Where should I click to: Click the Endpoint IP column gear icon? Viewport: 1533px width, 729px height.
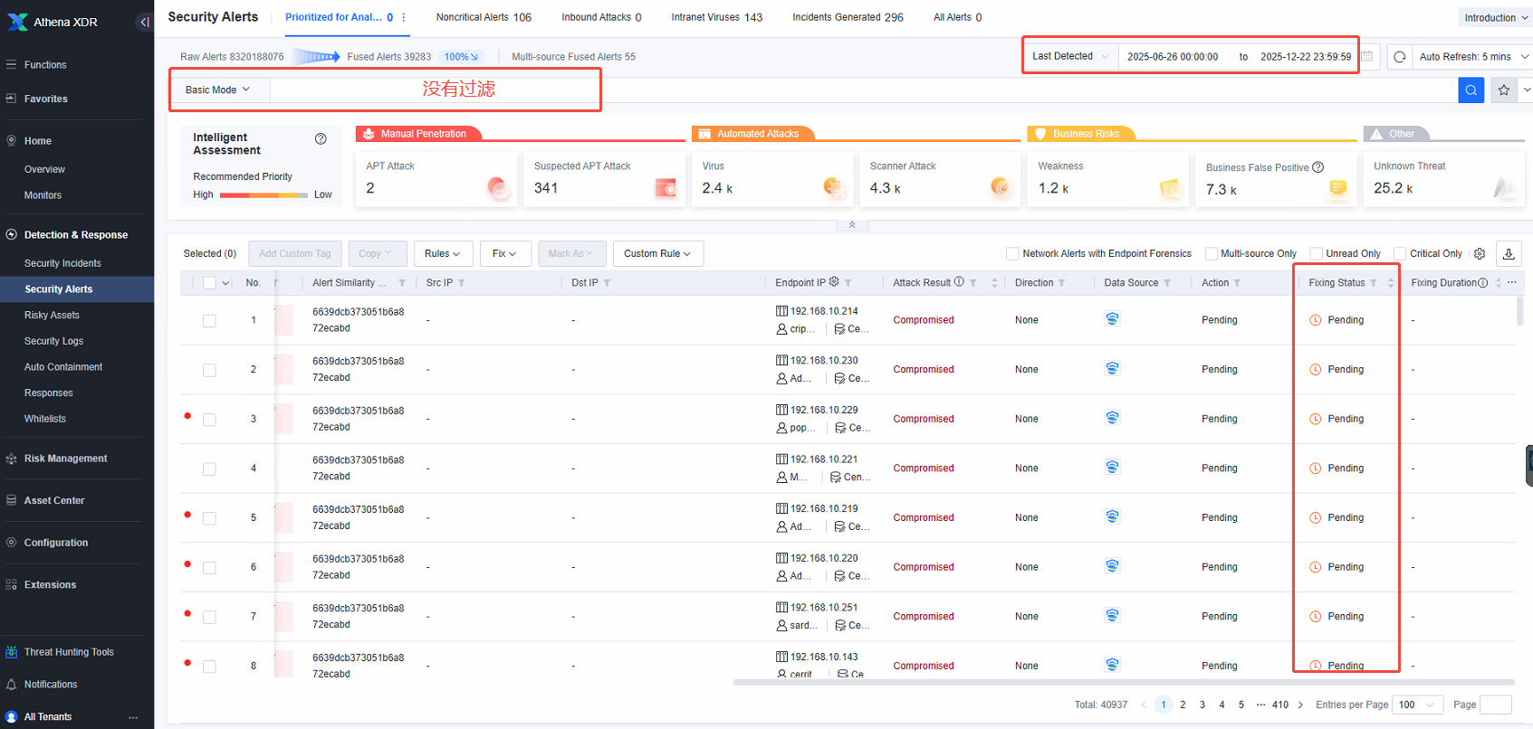pyautogui.click(x=834, y=282)
